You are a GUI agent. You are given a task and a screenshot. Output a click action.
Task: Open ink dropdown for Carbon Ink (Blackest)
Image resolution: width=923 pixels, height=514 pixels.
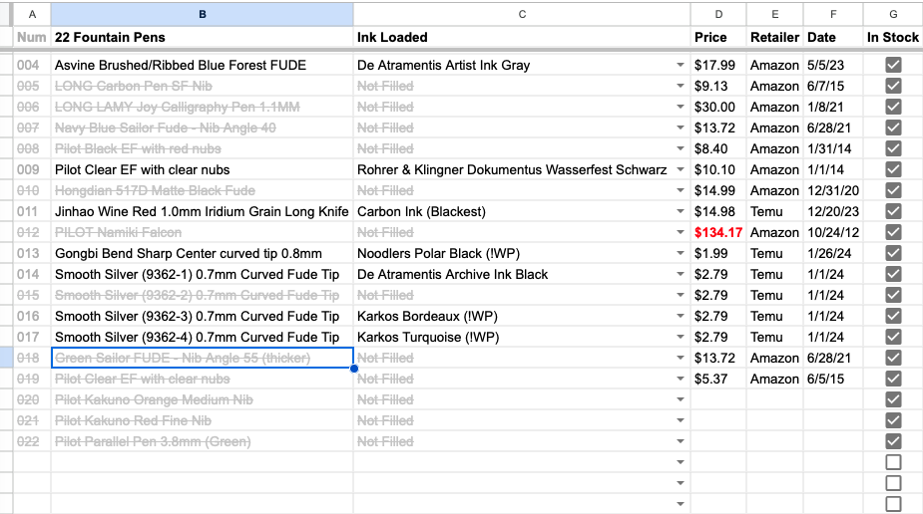pos(680,211)
